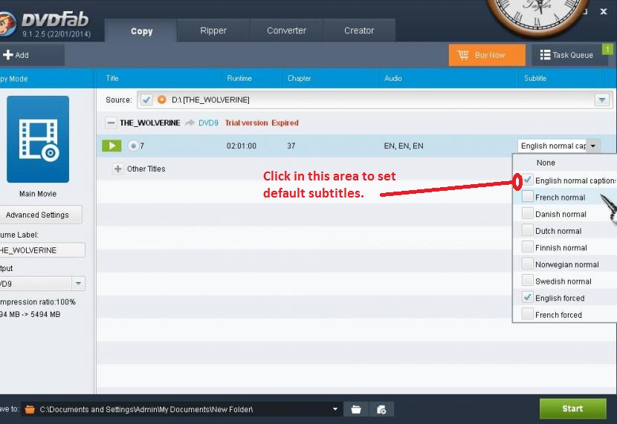Check Norwegian normal subtitle

click(527, 264)
